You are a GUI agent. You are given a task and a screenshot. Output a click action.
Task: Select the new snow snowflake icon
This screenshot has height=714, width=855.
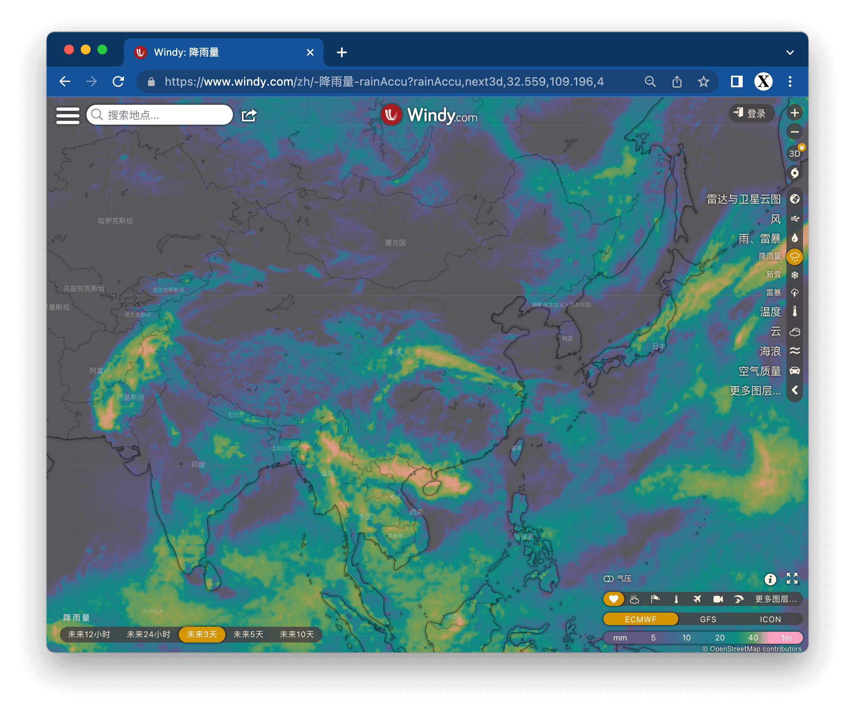794,275
